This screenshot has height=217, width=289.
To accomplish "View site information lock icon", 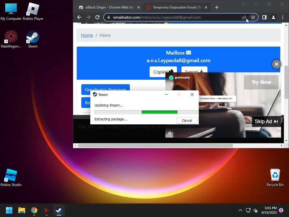I will tap(109, 17).
